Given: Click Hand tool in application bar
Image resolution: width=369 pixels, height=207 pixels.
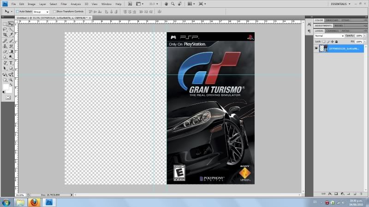Looking at the screenshot, I should [166, 4].
